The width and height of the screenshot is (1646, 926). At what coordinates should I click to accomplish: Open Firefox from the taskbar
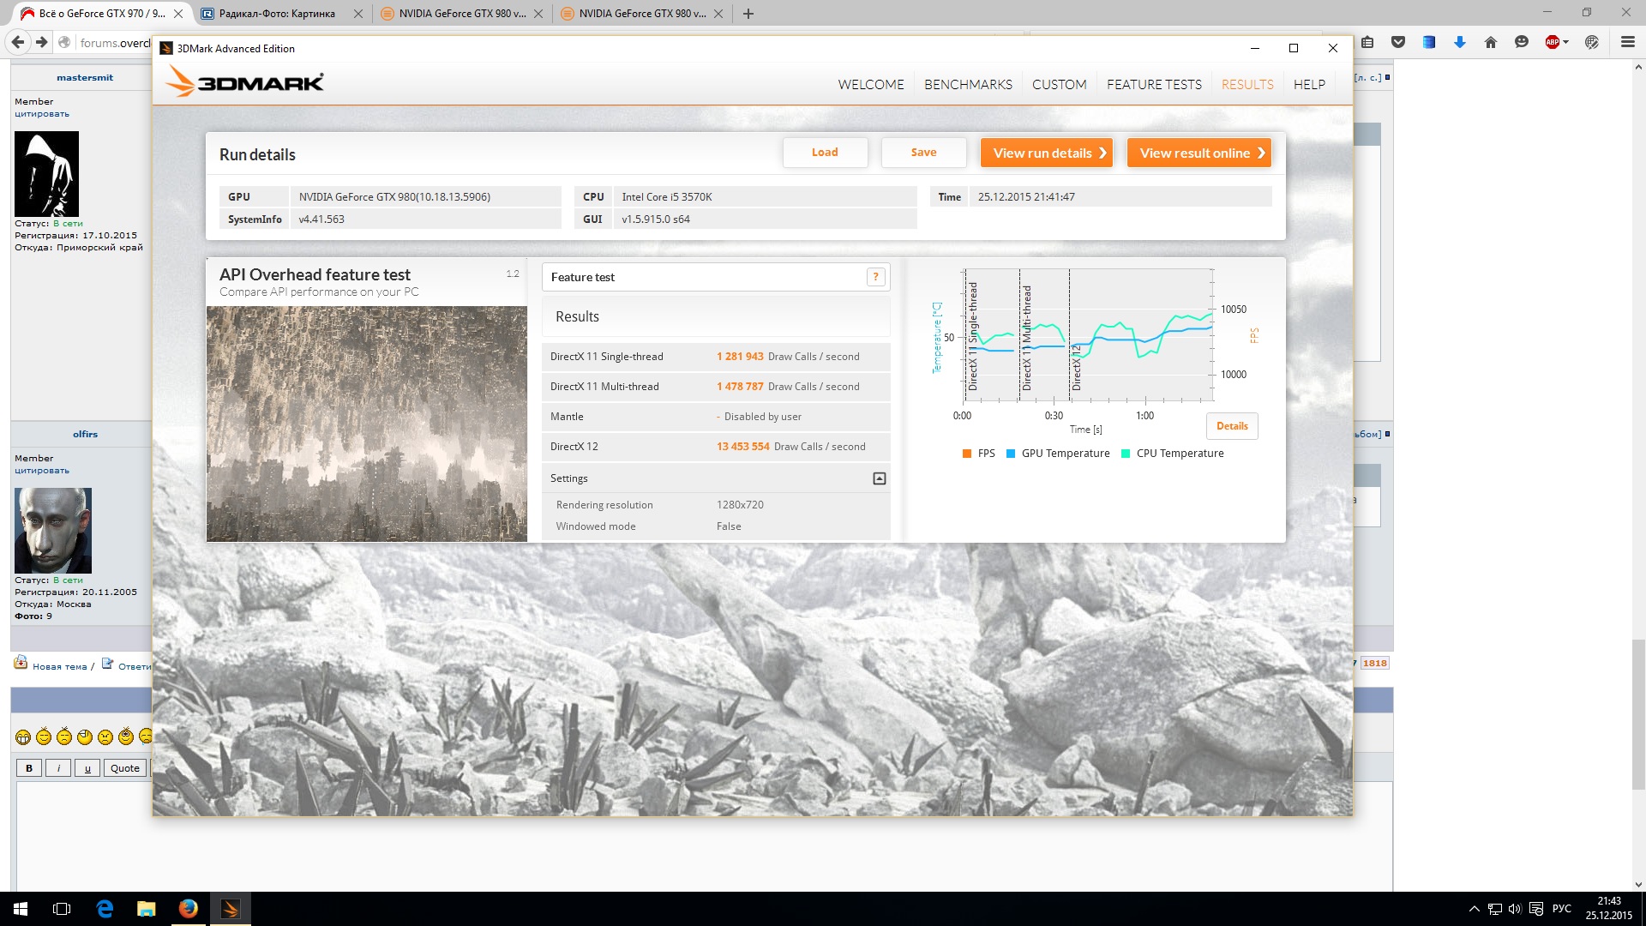(189, 909)
